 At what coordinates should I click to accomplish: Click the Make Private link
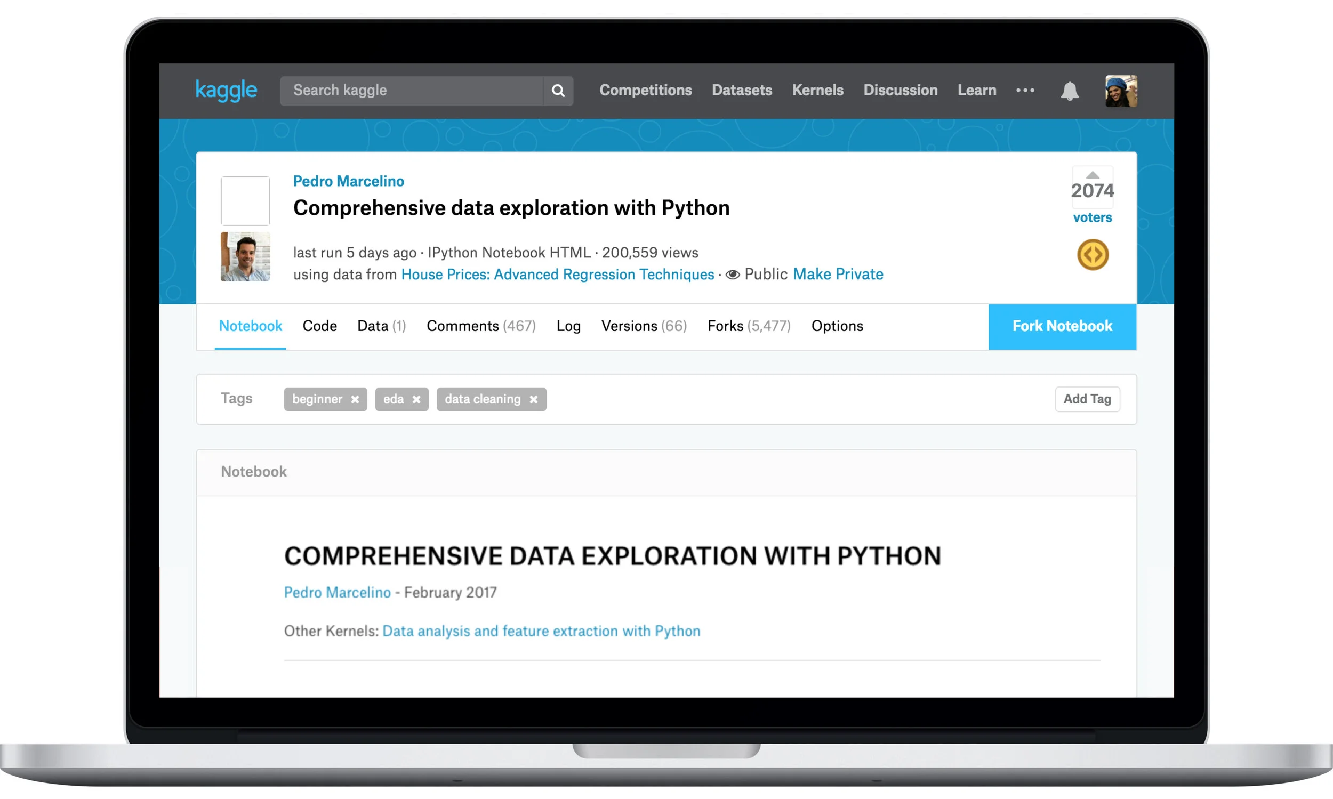[x=838, y=274]
